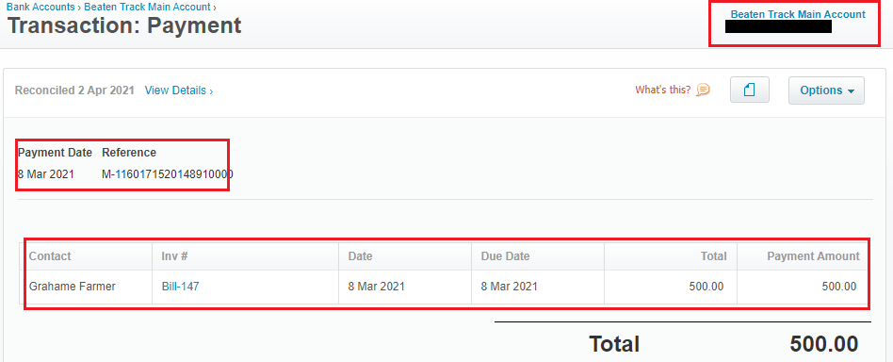Open Beaten Track Main Account header link
Image resolution: width=893 pixels, height=362 pixels.
pyautogui.click(x=798, y=14)
